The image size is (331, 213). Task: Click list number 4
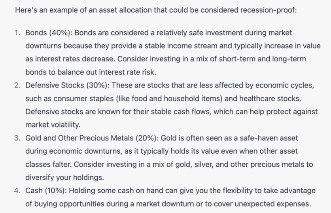pyautogui.click(x=17, y=191)
